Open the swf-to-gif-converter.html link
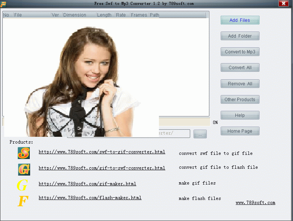Screen dimensions: 293x221 pyautogui.click(x=102, y=152)
